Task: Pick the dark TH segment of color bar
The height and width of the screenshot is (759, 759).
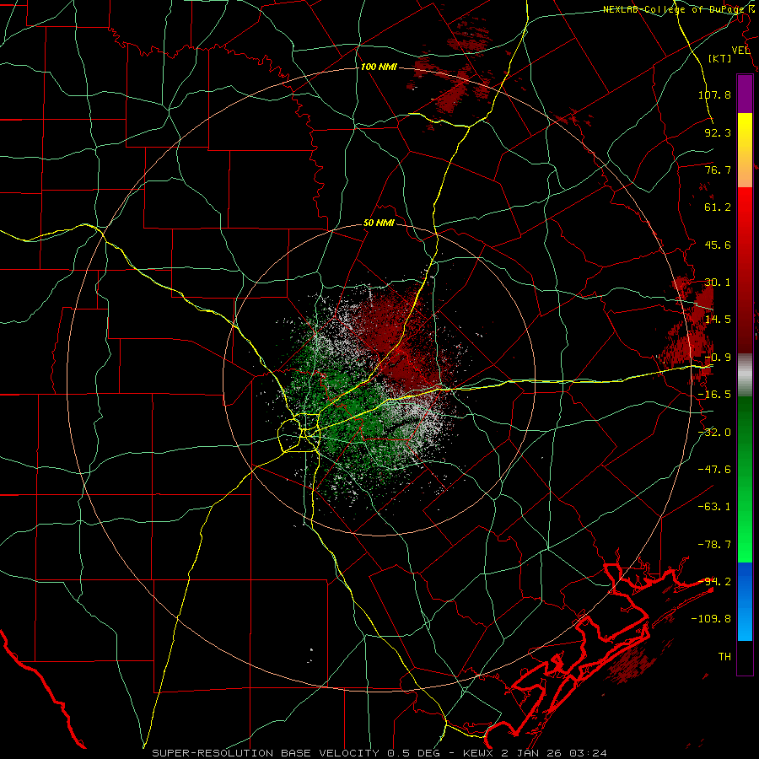Action: pyautogui.click(x=745, y=657)
